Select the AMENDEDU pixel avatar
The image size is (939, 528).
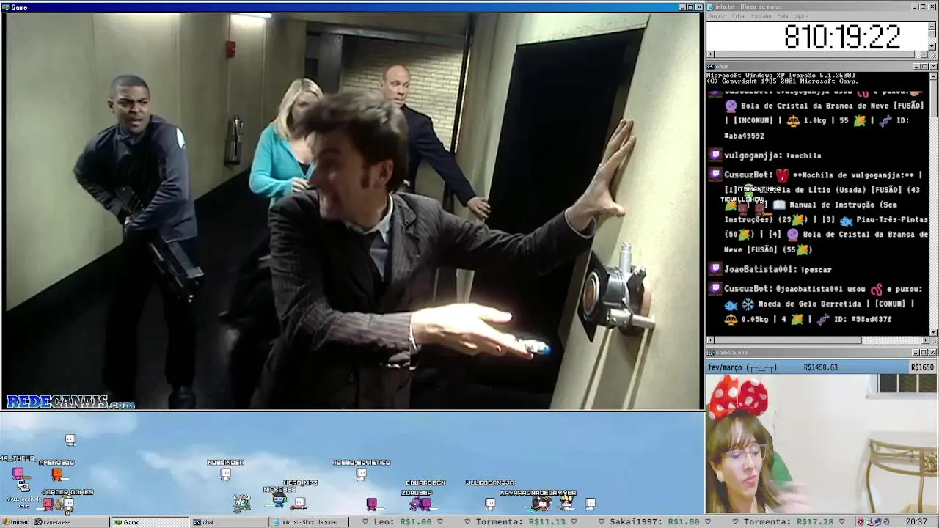(56, 474)
